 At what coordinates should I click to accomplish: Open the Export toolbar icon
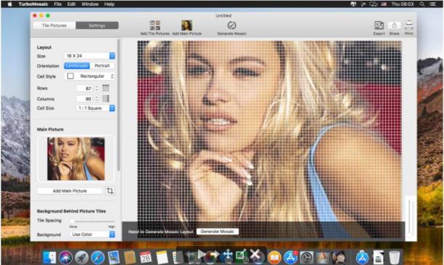click(x=379, y=25)
